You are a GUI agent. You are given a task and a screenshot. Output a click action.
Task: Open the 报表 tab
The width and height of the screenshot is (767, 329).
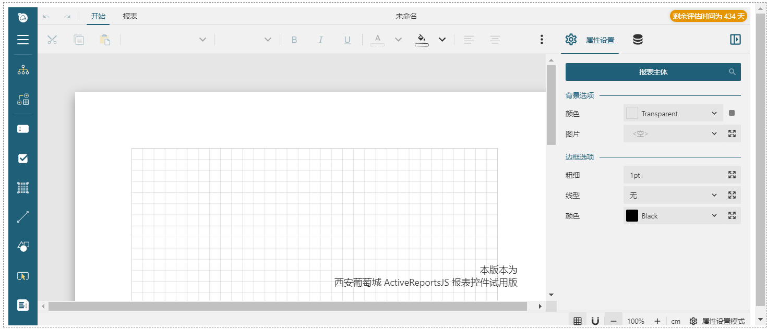130,16
